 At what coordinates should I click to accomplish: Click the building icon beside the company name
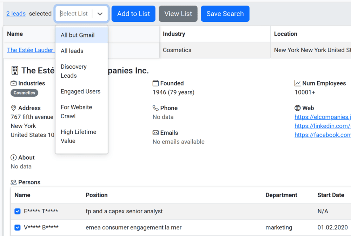click(15, 70)
